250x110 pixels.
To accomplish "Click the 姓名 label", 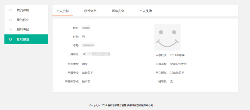I will [76, 28].
